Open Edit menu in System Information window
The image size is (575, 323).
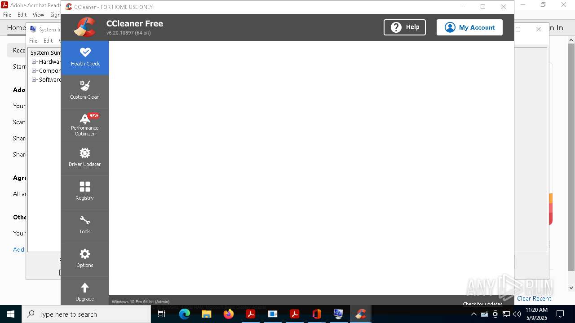(48, 41)
